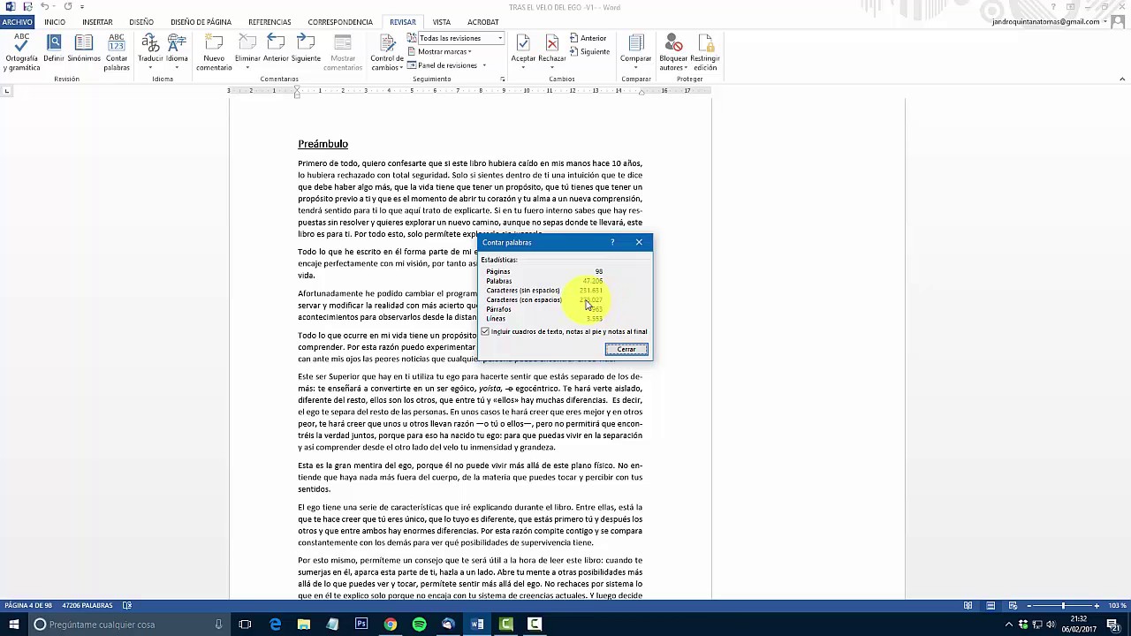Click zoom in plus button
The image size is (1131, 636).
pyautogui.click(x=1097, y=606)
